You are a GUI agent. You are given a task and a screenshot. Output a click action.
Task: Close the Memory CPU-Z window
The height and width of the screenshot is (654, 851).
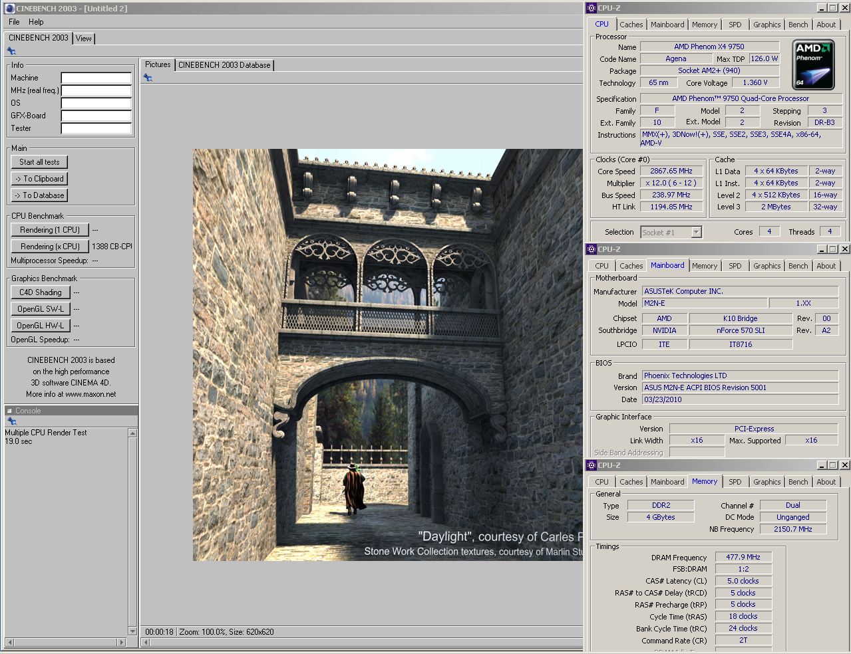tap(844, 465)
